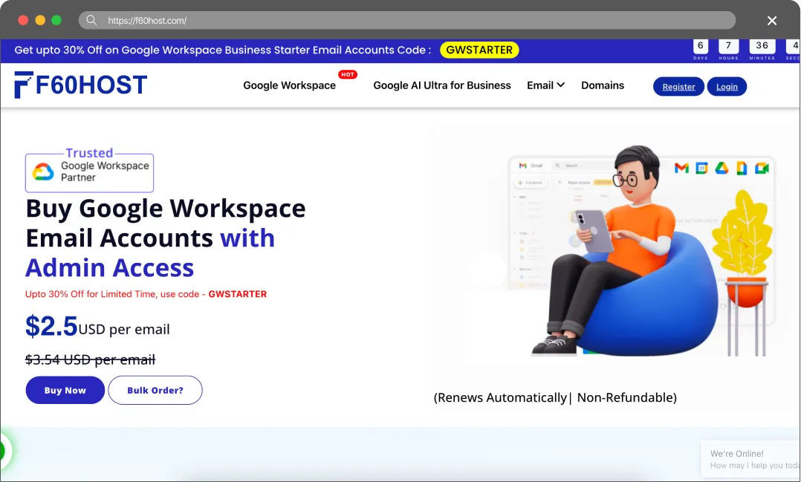Click the F60HOST logo

(81, 85)
